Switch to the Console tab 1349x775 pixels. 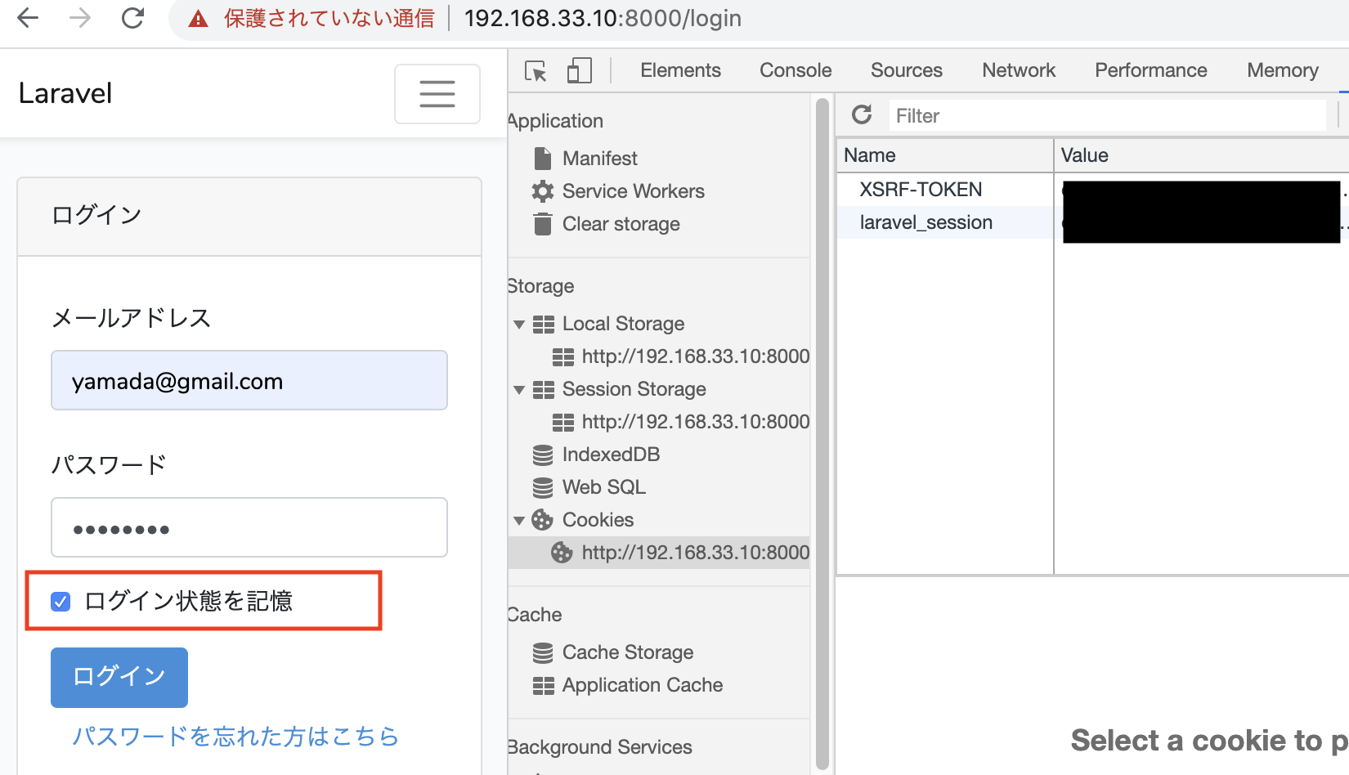(795, 70)
